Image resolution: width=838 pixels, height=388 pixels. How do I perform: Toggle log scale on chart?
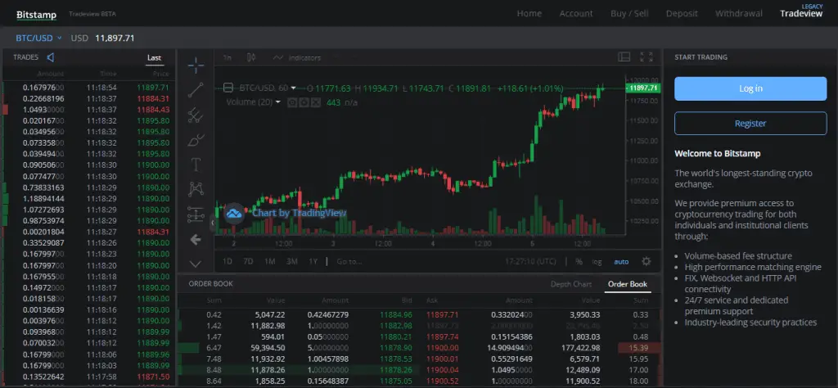click(x=597, y=262)
